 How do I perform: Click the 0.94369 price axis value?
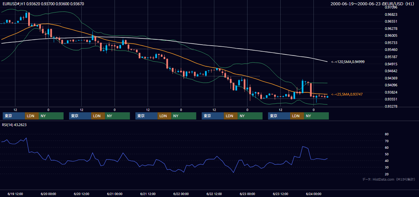(x=391, y=78)
